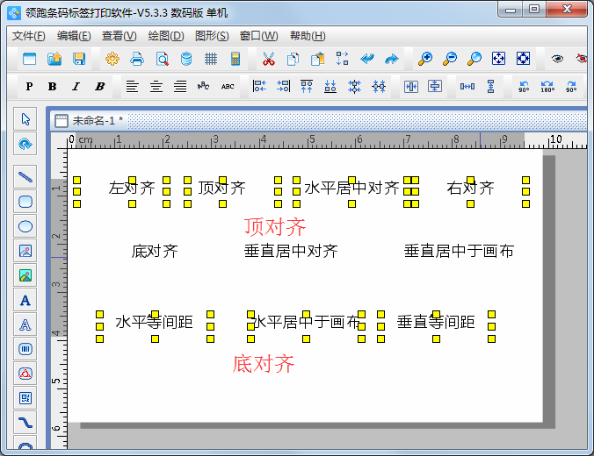Align selected objects to bottom edge

click(x=330, y=87)
